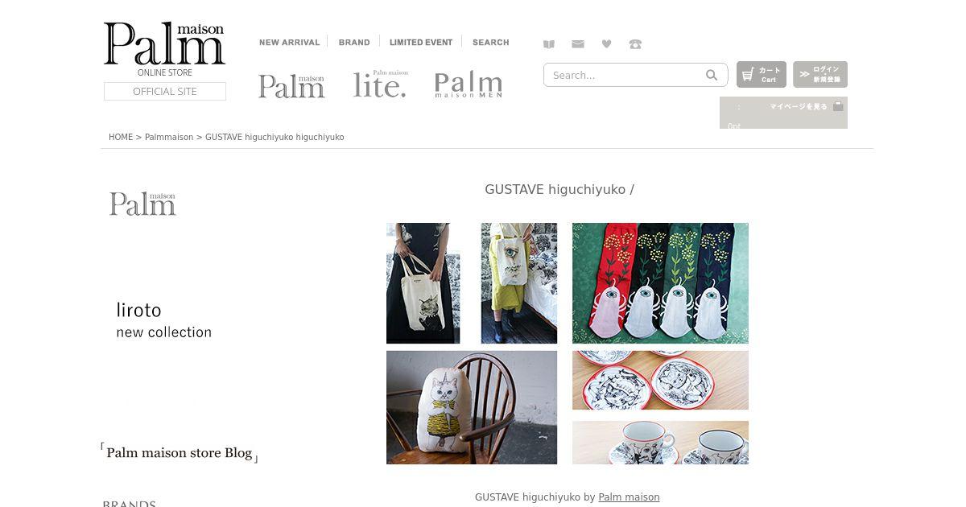Open the envelope mail contact icon

578,44
